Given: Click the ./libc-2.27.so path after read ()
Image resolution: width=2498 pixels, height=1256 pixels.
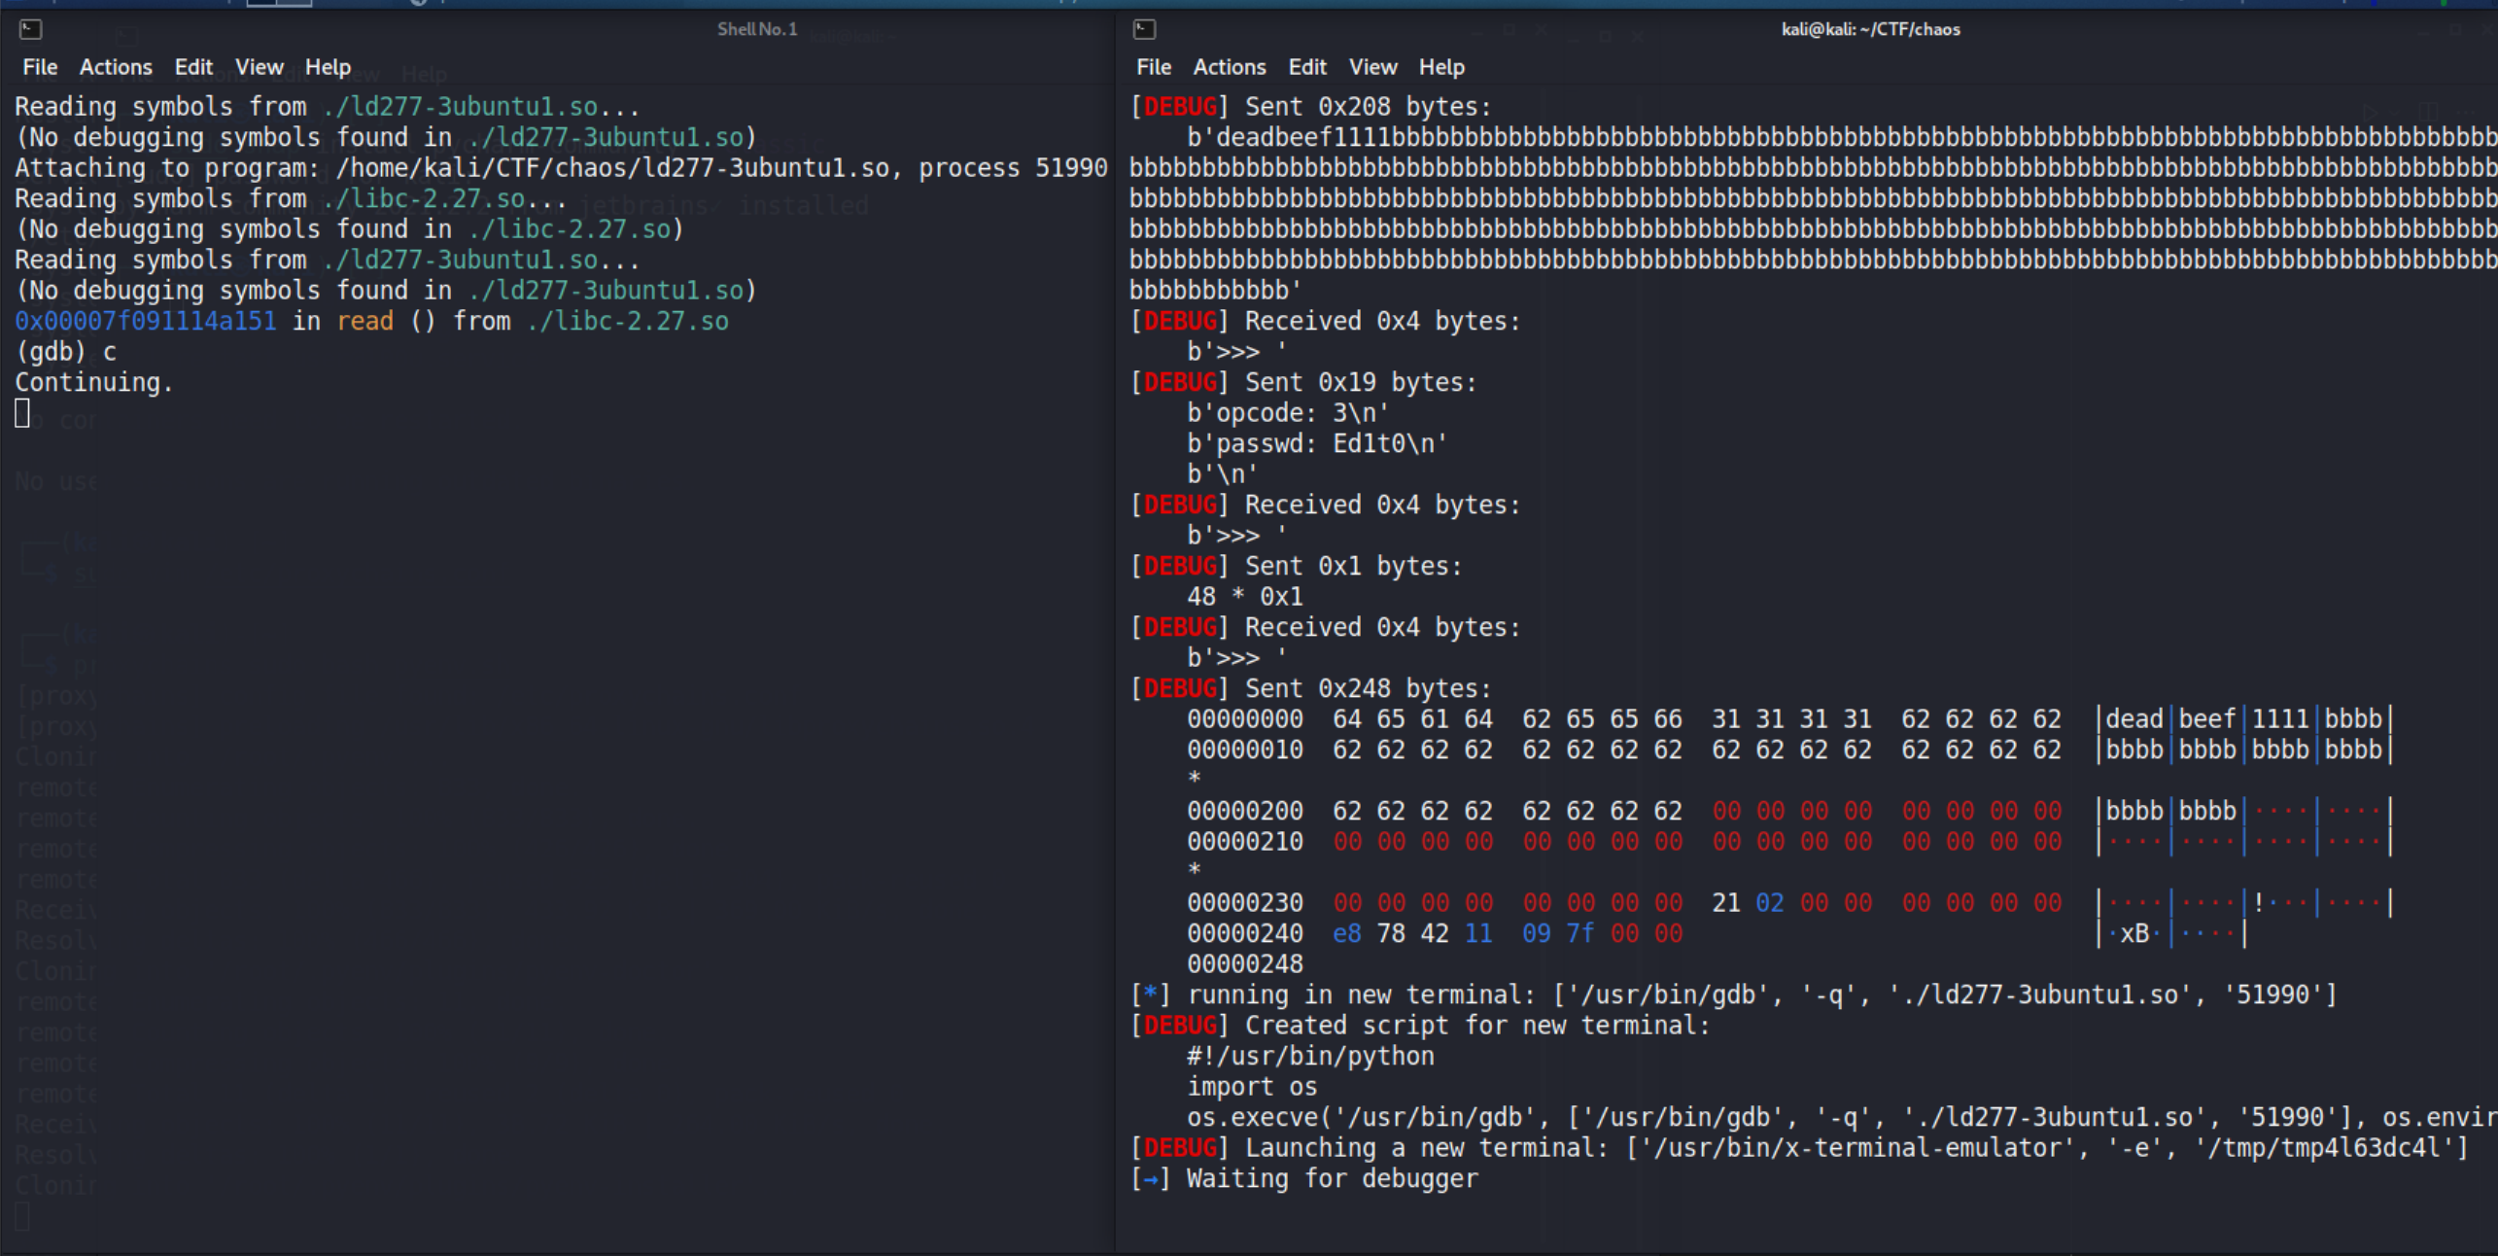Looking at the screenshot, I should click(627, 322).
